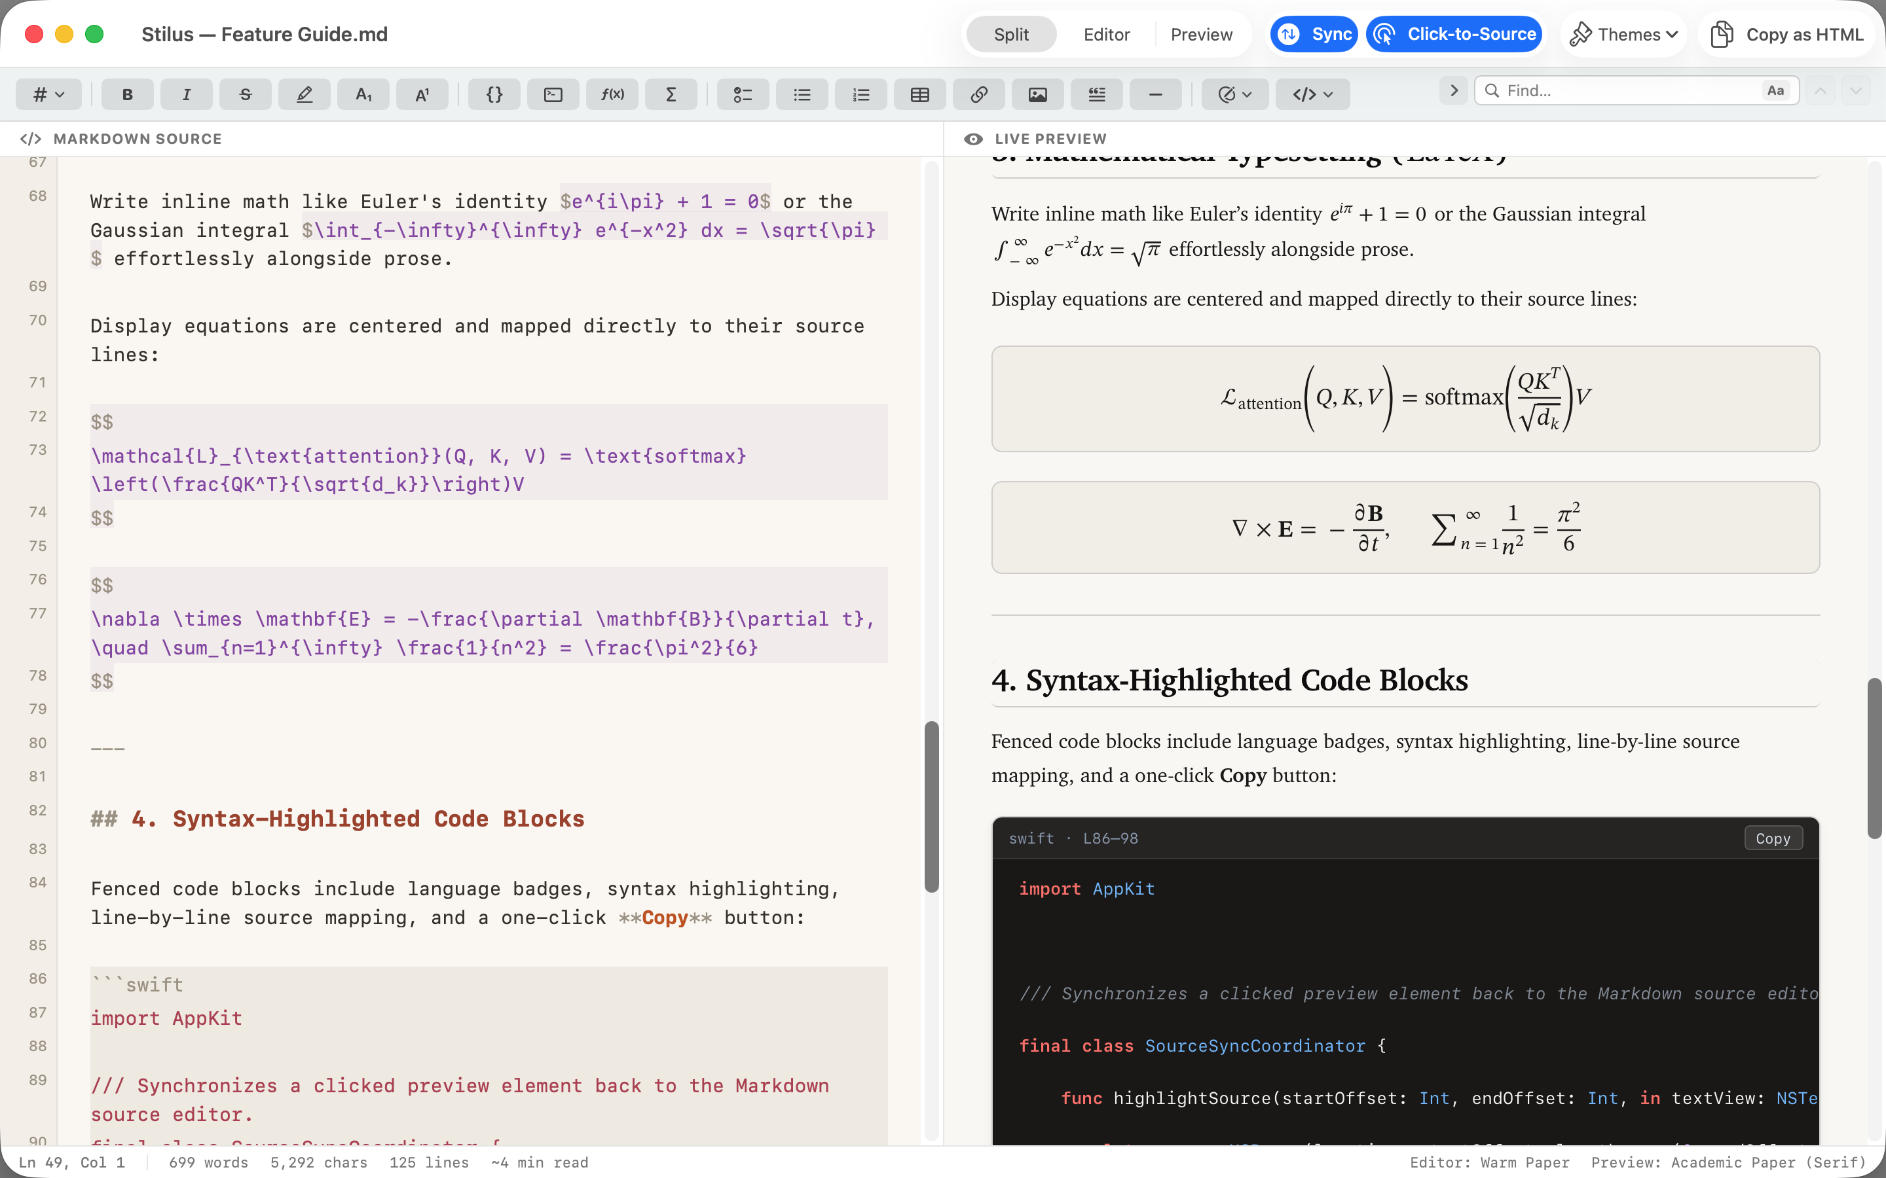
Task: Insert subscript text
Action: [363, 94]
